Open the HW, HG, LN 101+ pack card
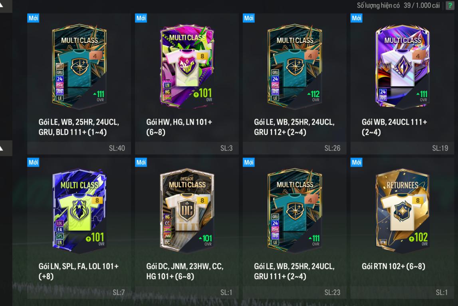 (x=186, y=84)
